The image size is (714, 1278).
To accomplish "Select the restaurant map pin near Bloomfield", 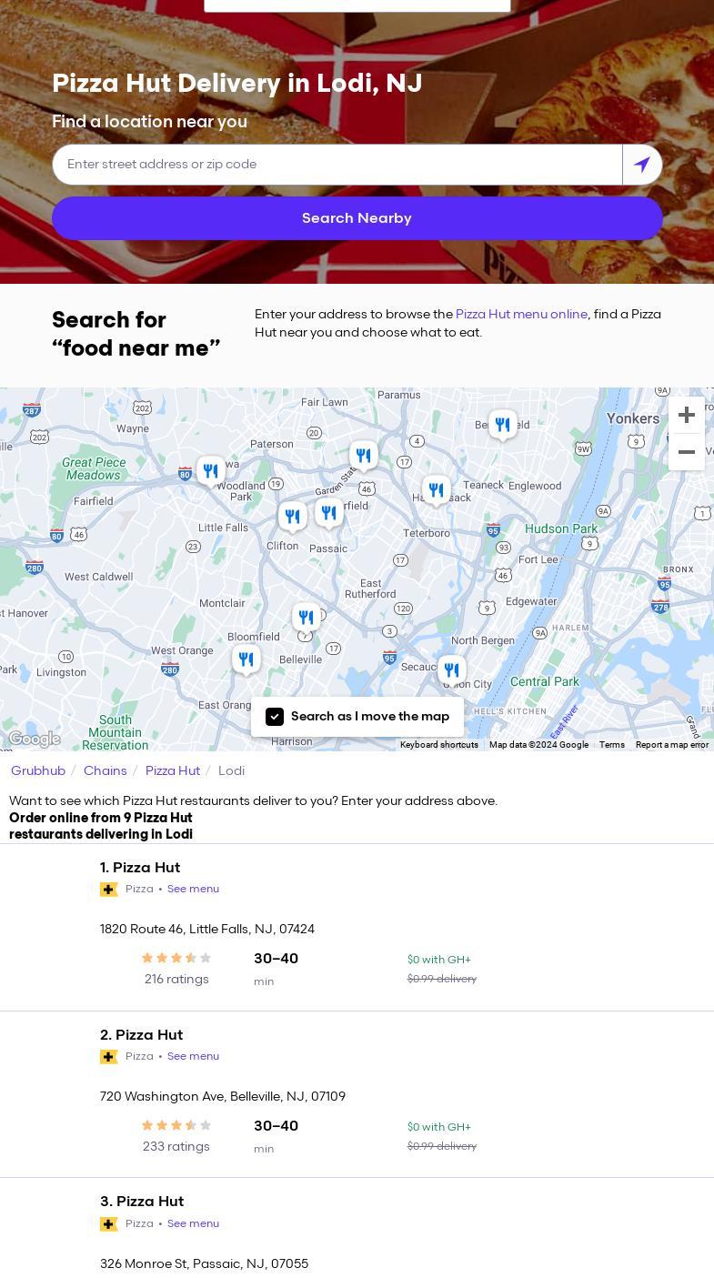I will click(246, 659).
